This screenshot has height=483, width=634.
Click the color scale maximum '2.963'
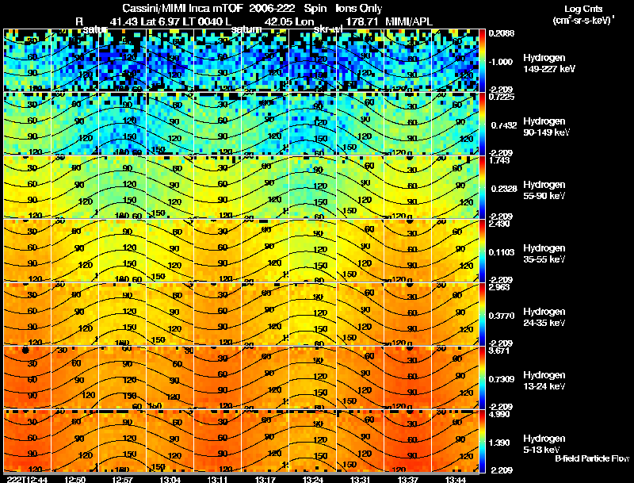coord(499,287)
